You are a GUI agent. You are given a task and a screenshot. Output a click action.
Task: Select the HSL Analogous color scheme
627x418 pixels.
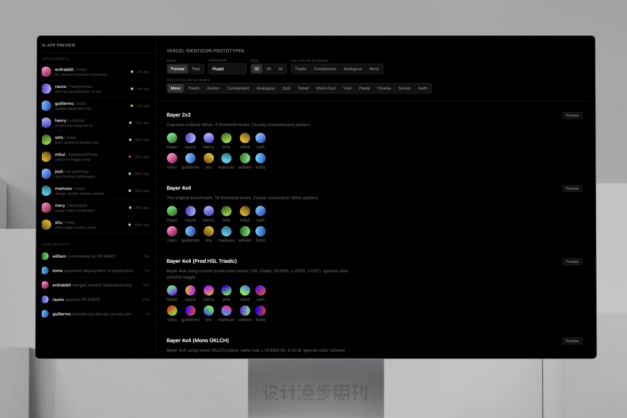click(x=352, y=69)
